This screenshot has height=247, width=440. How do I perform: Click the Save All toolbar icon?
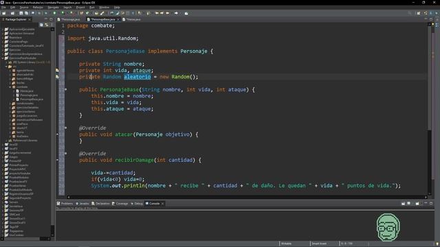26,13
